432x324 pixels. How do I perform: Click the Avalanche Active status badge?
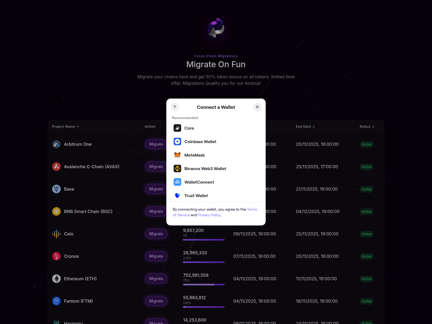[x=366, y=167]
